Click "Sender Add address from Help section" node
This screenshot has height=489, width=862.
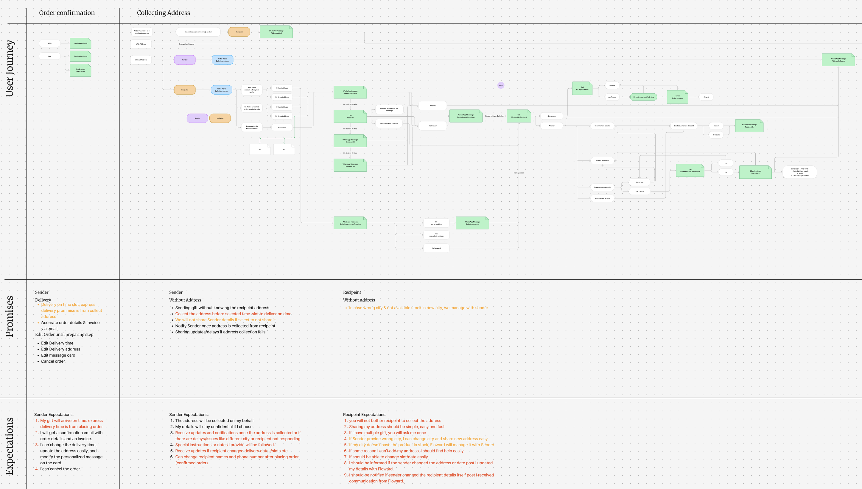[198, 32]
